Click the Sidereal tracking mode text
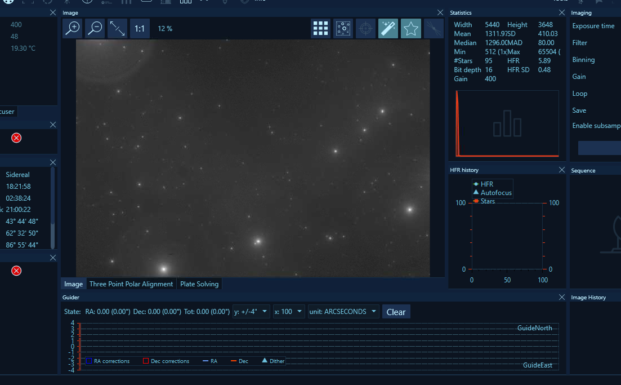621x385 pixels. coord(17,174)
